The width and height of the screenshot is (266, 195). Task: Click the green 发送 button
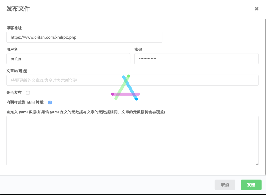click(x=251, y=185)
